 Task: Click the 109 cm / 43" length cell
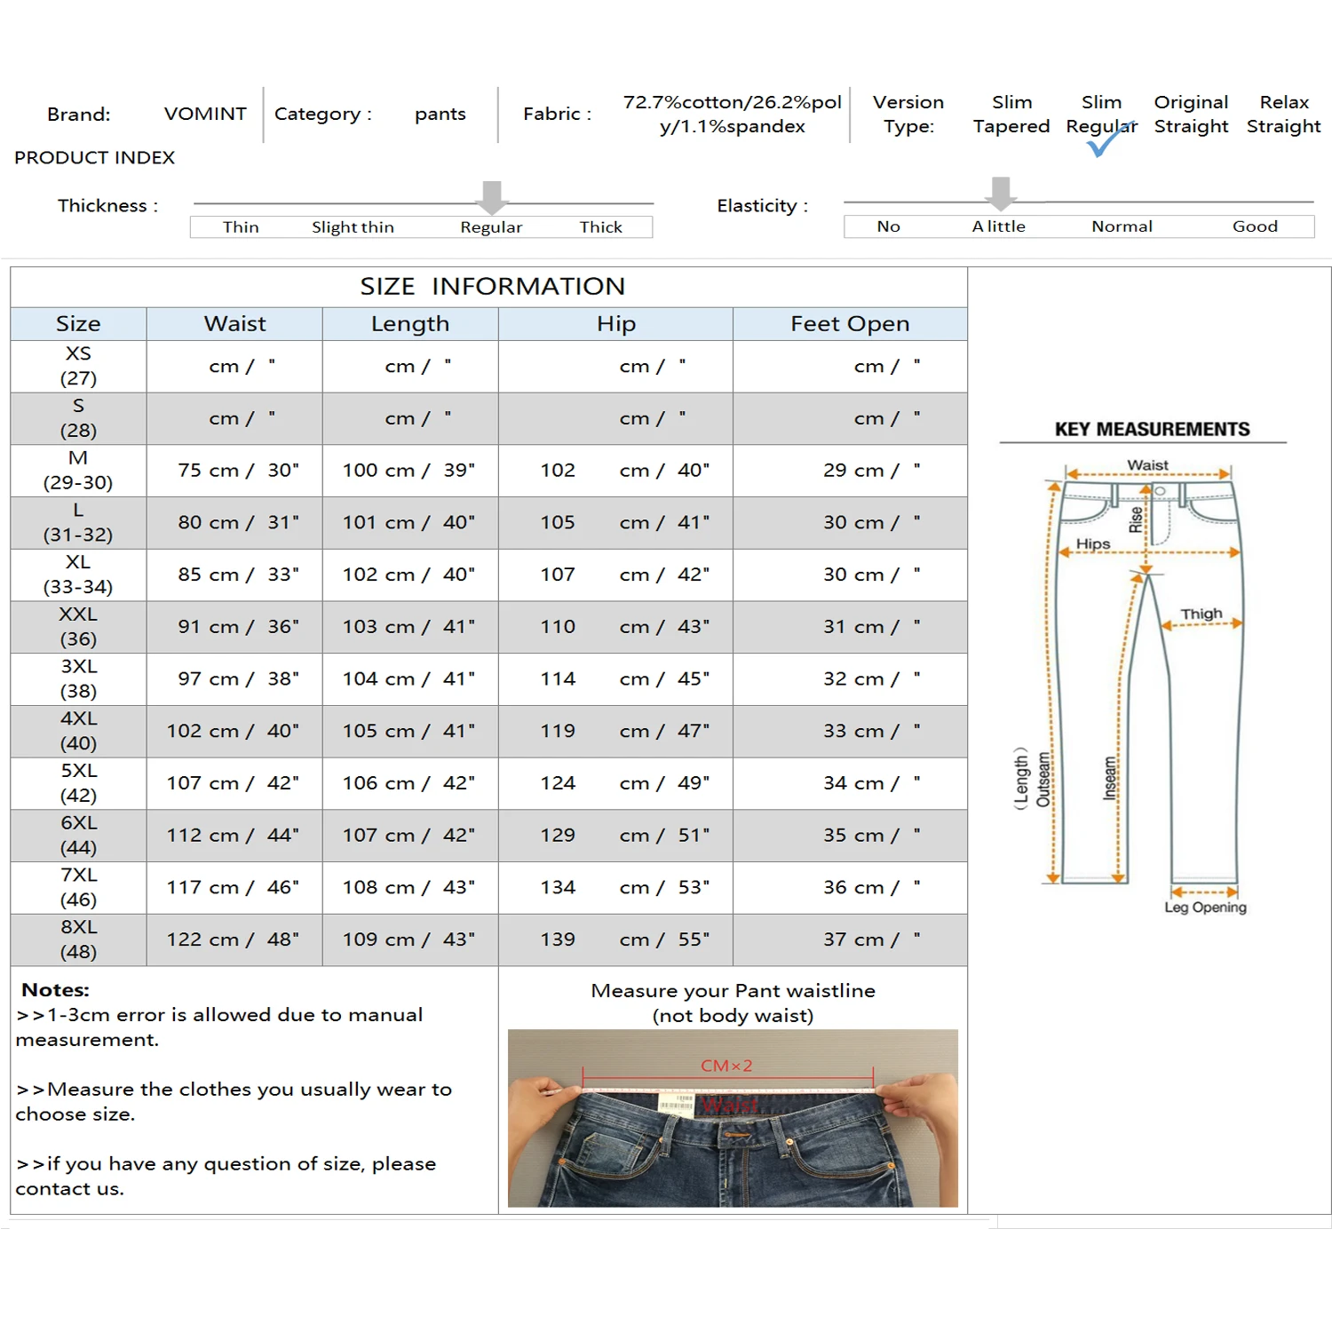[410, 940]
